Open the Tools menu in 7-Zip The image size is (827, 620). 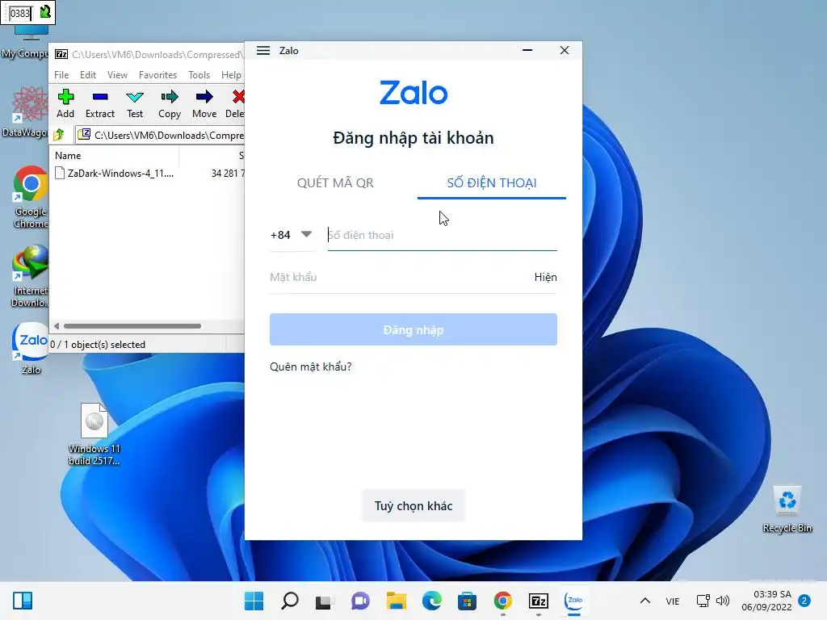199,75
